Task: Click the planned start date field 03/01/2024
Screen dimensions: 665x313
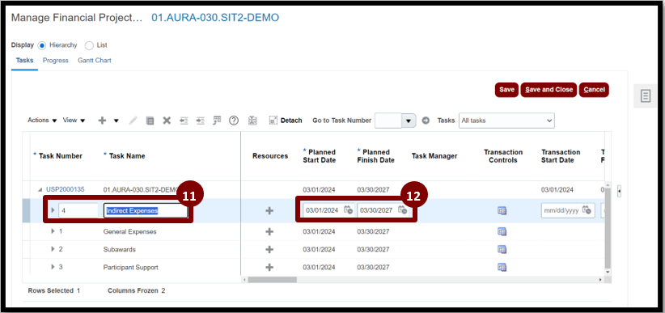Action: click(323, 210)
